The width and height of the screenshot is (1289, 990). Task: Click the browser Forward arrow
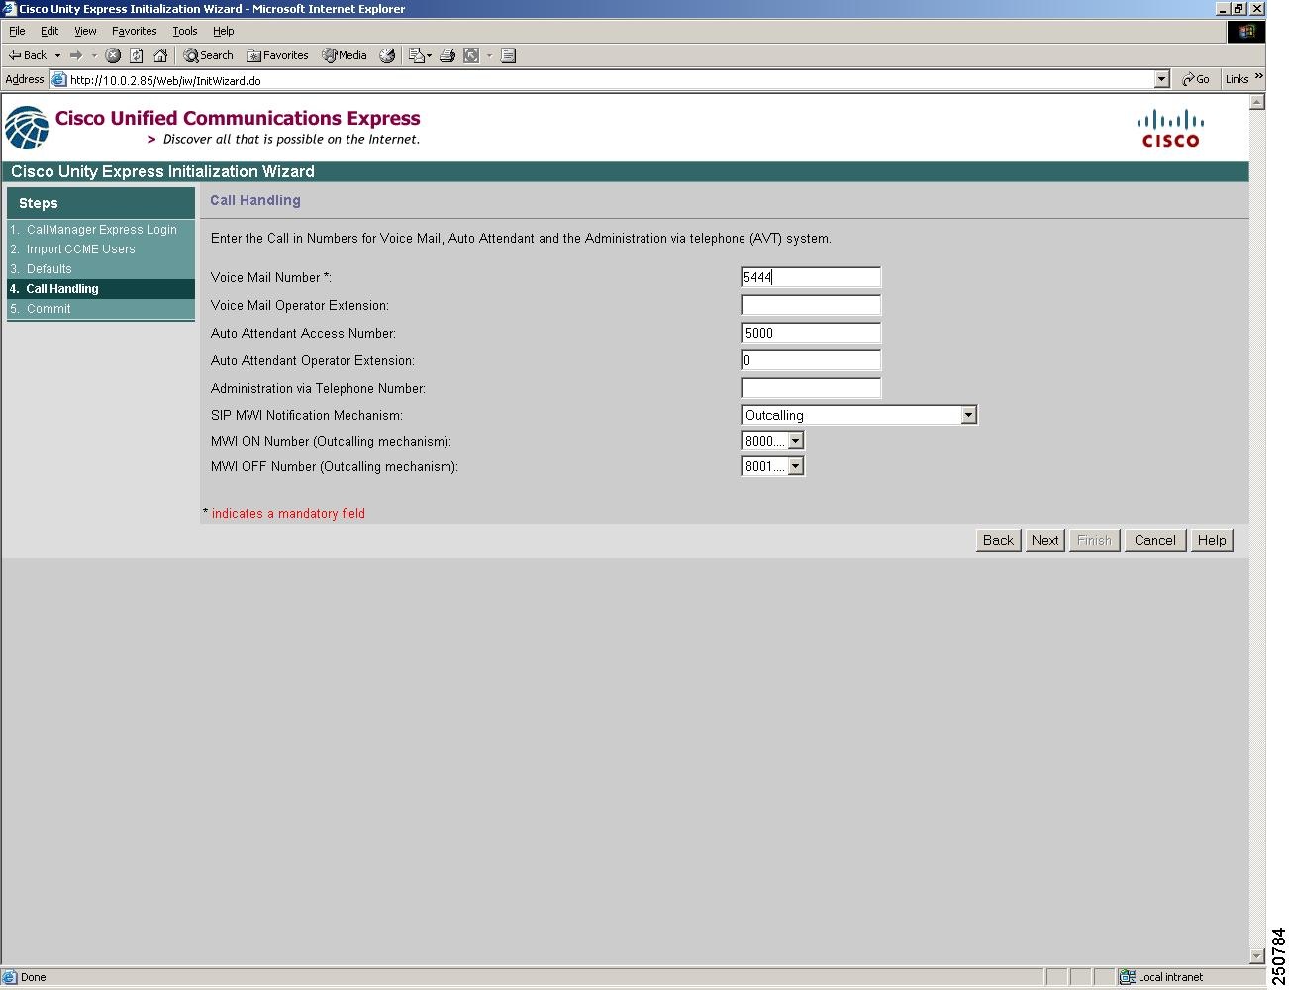(x=76, y=55)
